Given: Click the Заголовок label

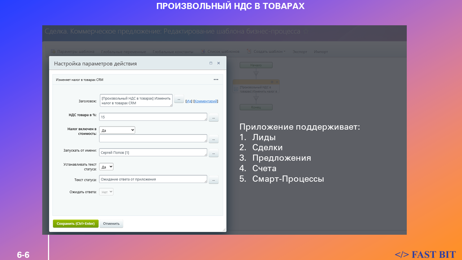Looking at the screenshot, I should tap(87, 101).
